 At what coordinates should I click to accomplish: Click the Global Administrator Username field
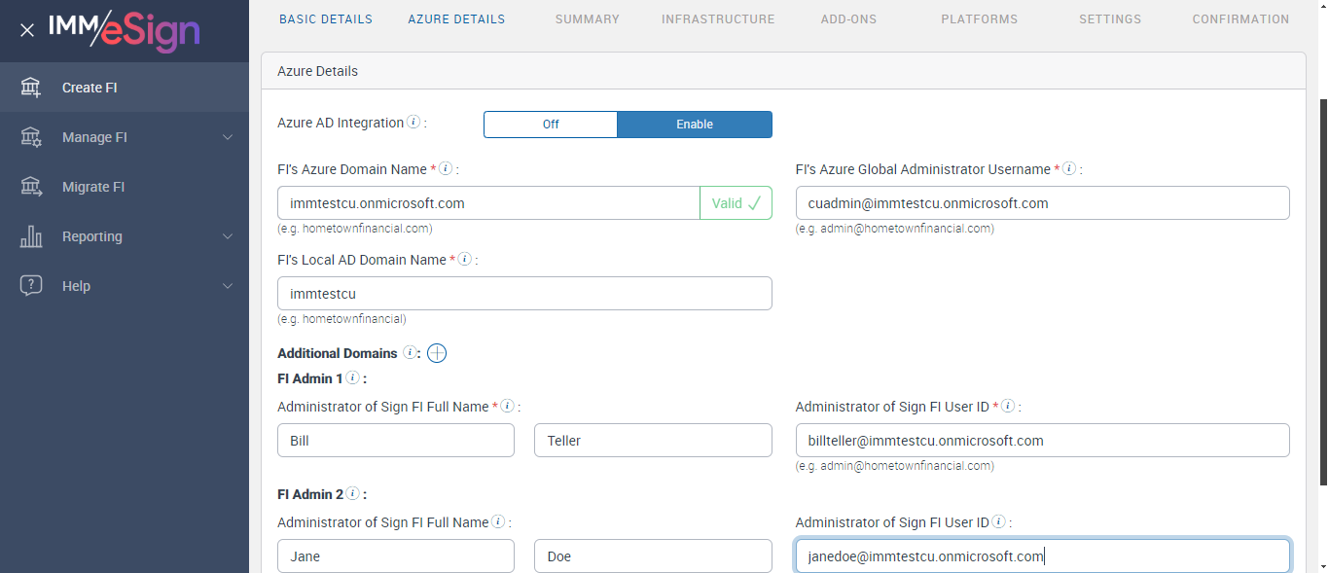1042,203
